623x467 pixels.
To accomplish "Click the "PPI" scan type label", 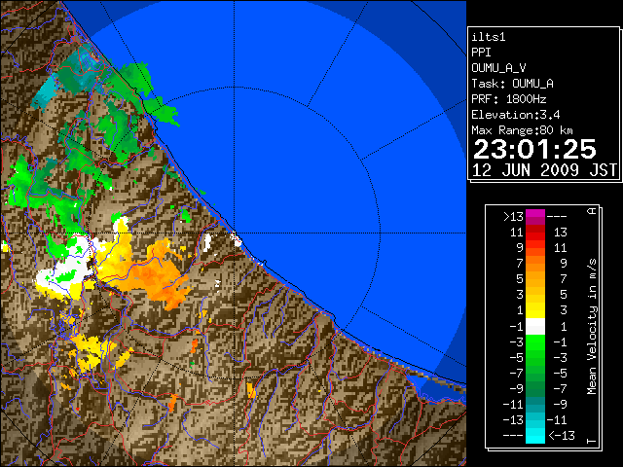I will [481, 53].
